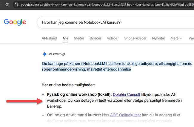
Task: Switch to the AI-tilstand tab
Action: [x=49, y=38]
